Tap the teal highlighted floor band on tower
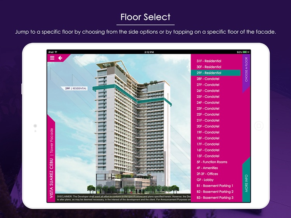Image resolution: width=291 pixels, height=218 pixels. (132, 94)
